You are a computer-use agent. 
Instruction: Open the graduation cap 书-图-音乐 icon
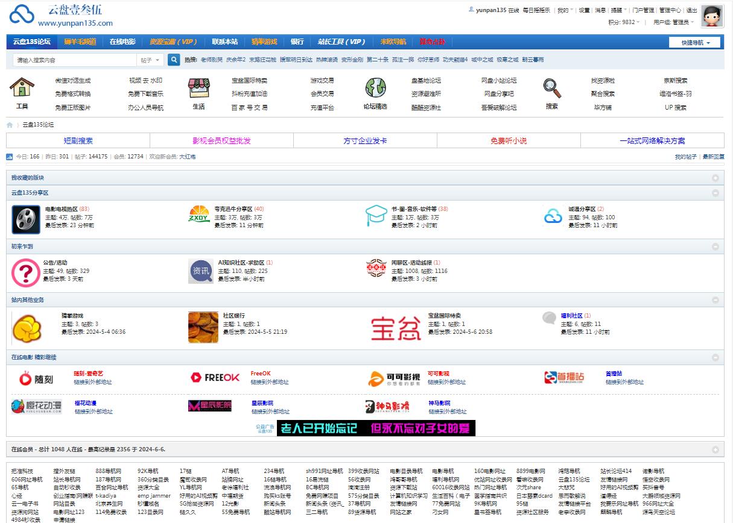pyautogui.click(x=376, y=216)
